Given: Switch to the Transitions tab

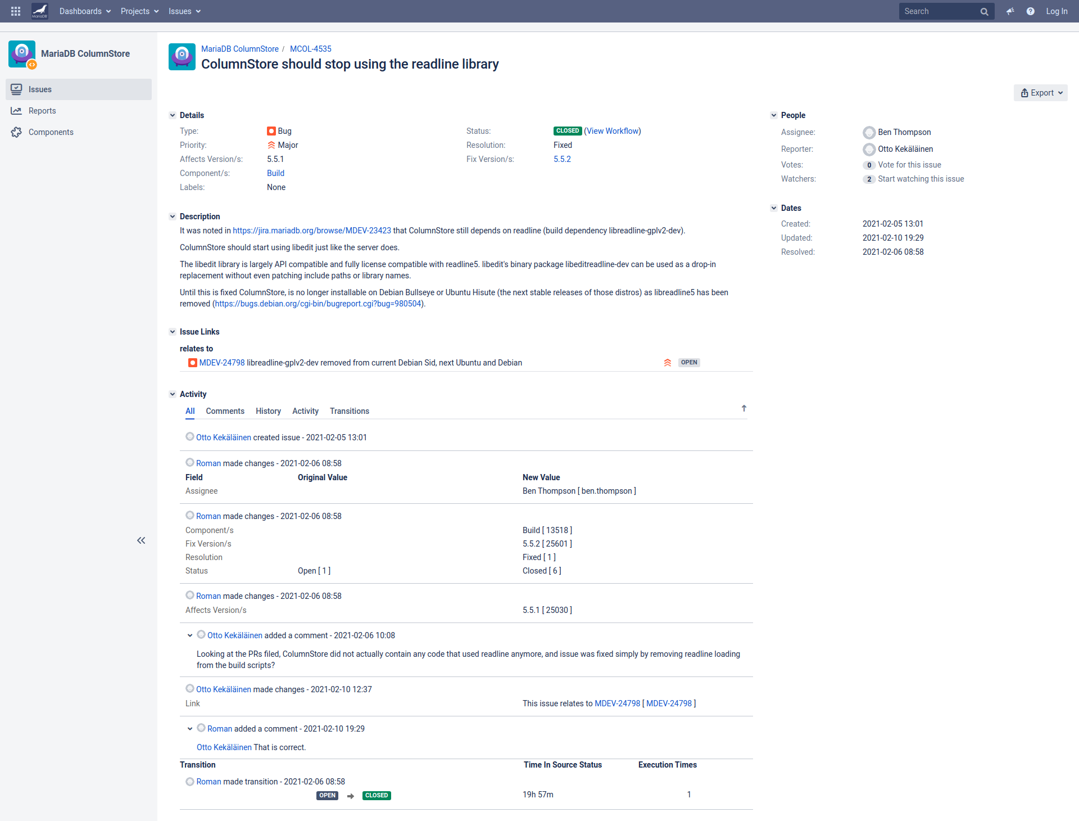Looking at the screenshot, I should 349,411.
